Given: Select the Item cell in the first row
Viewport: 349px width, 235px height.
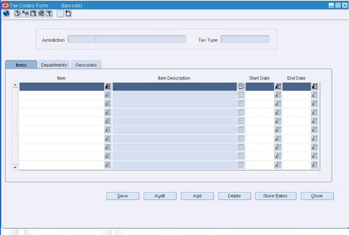Looking at the screenshot, I should pyautogui.click(x=62, y=86).
